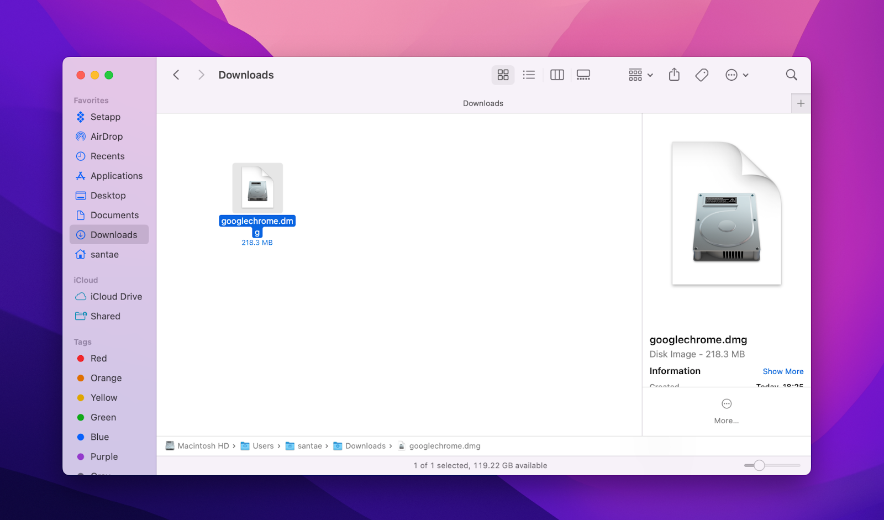Open Setapp in the sidebar
884x520 pixels.
click(109, 117)
